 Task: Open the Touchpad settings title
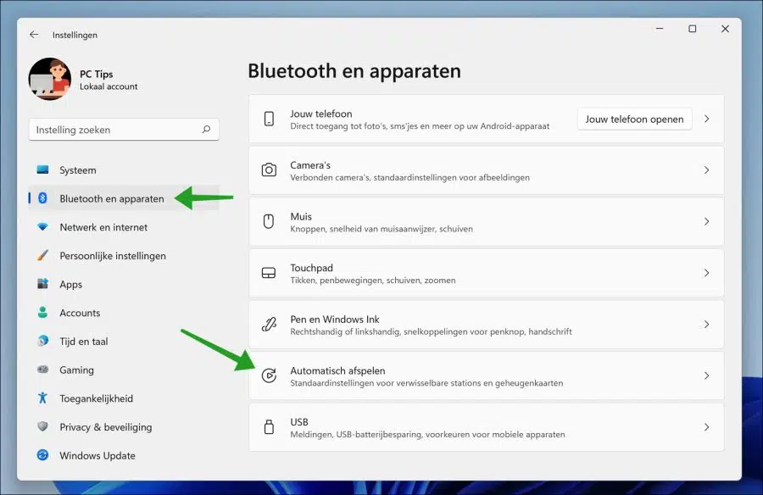point(311,268)
